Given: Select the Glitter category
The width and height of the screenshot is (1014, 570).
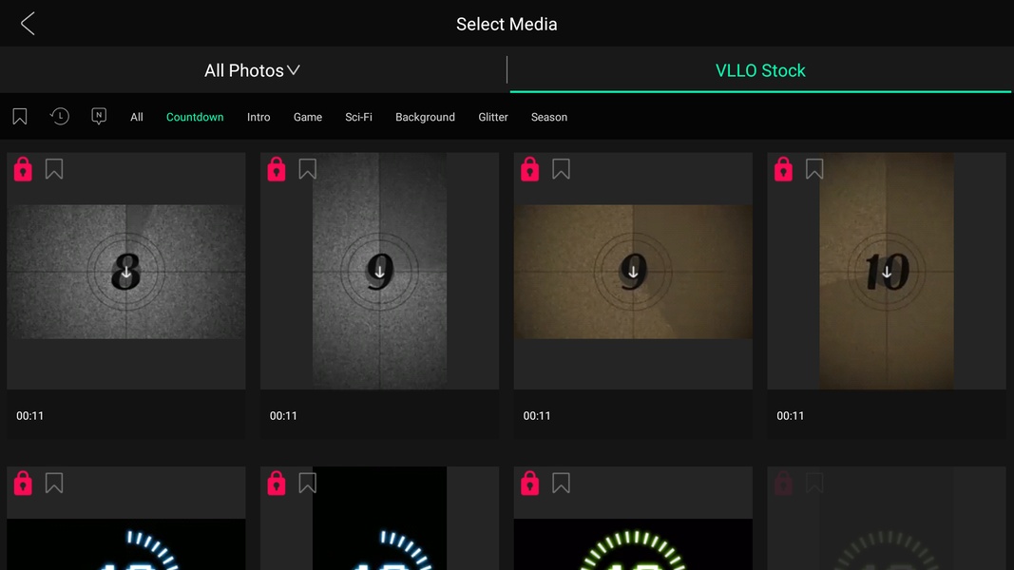Looking at the screenshot, I should [493, 117].
